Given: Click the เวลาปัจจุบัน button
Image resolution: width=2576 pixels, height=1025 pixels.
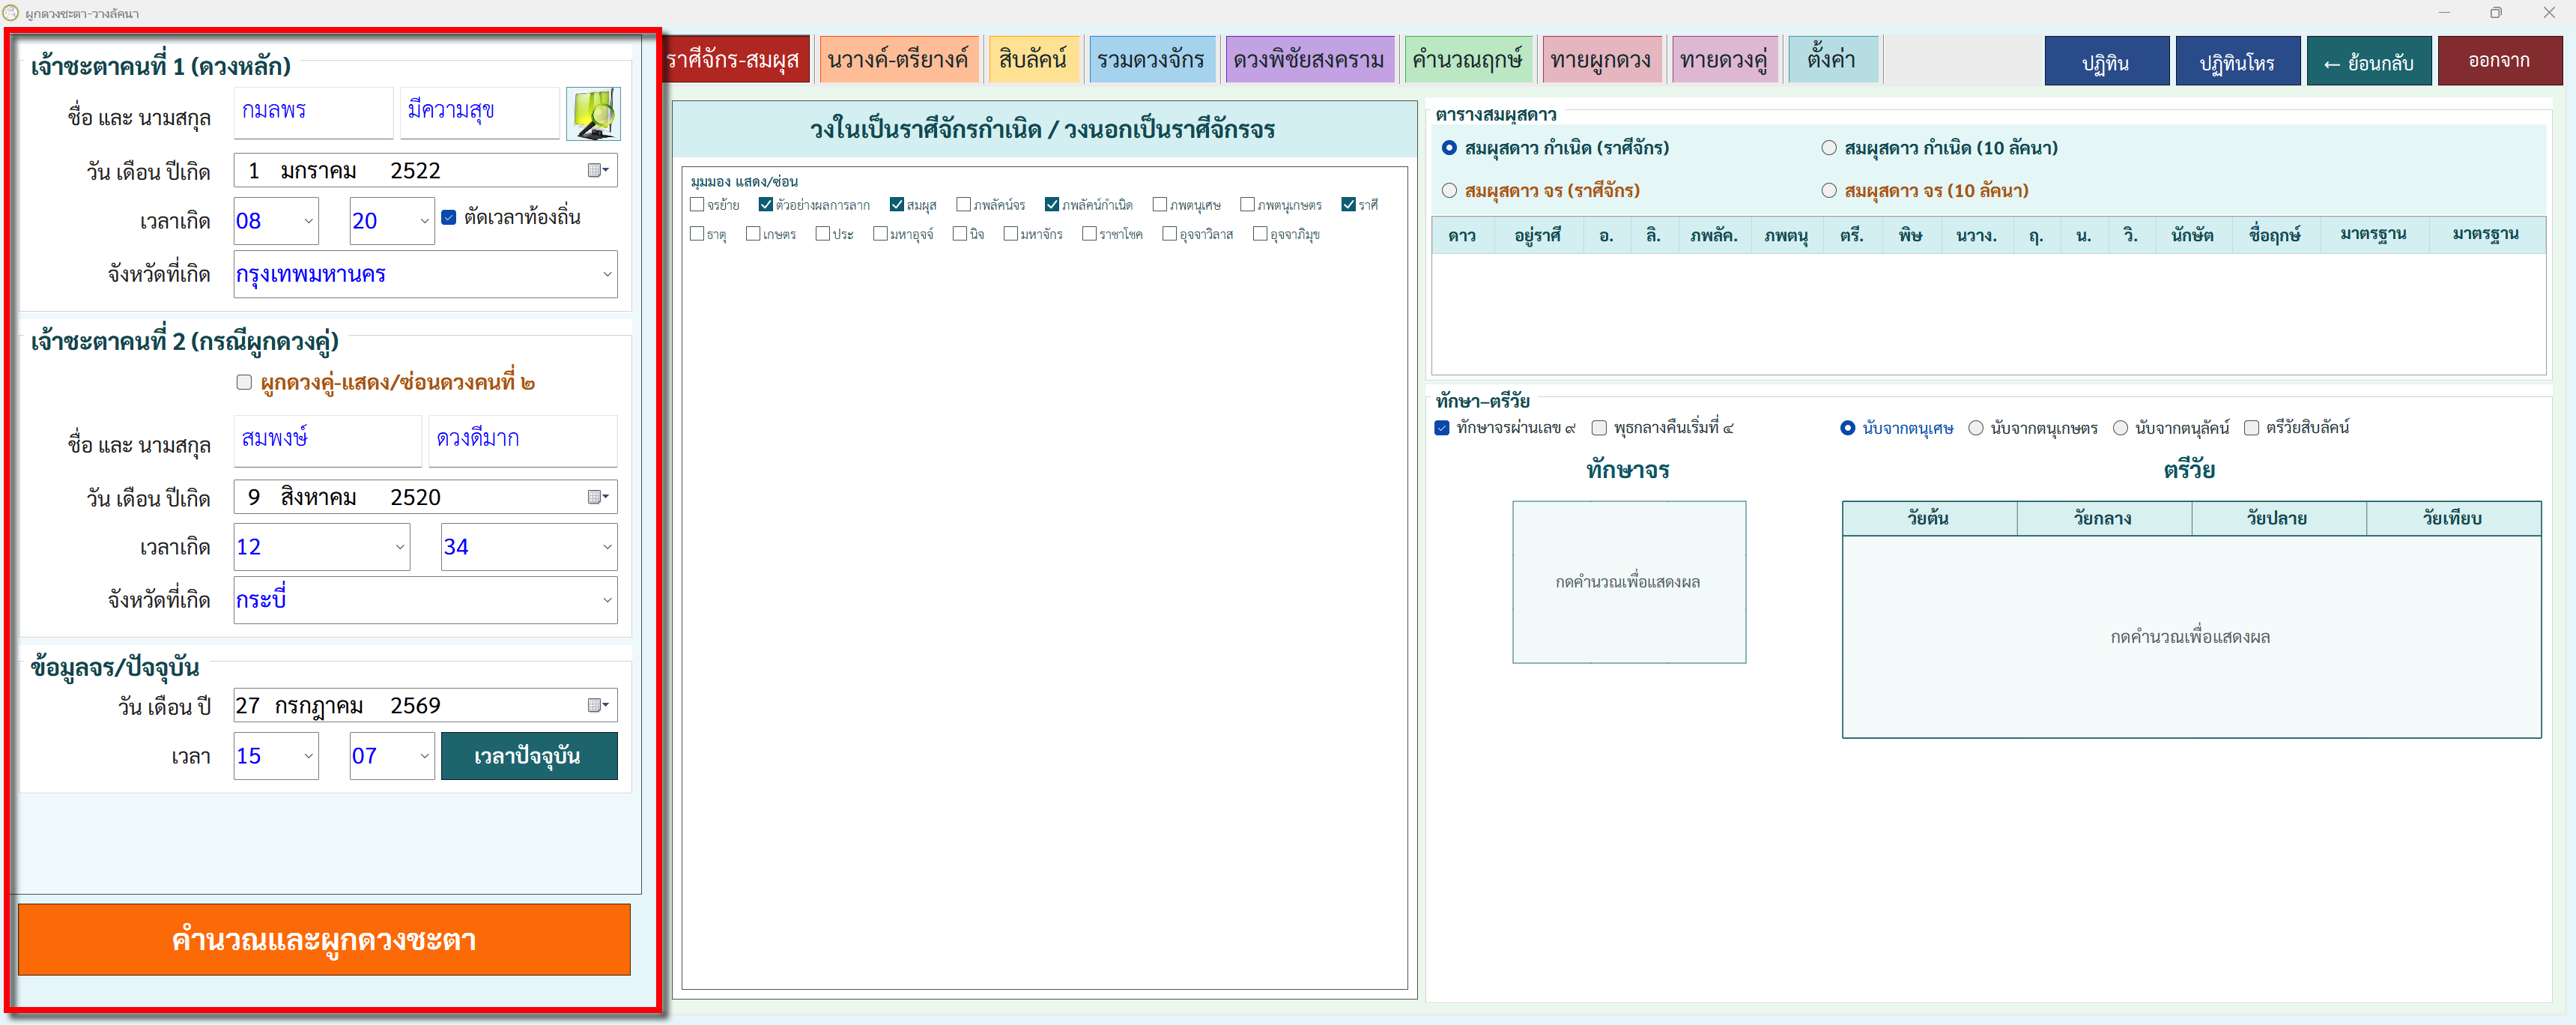Looking at the screenshot, I should point(528,756).
